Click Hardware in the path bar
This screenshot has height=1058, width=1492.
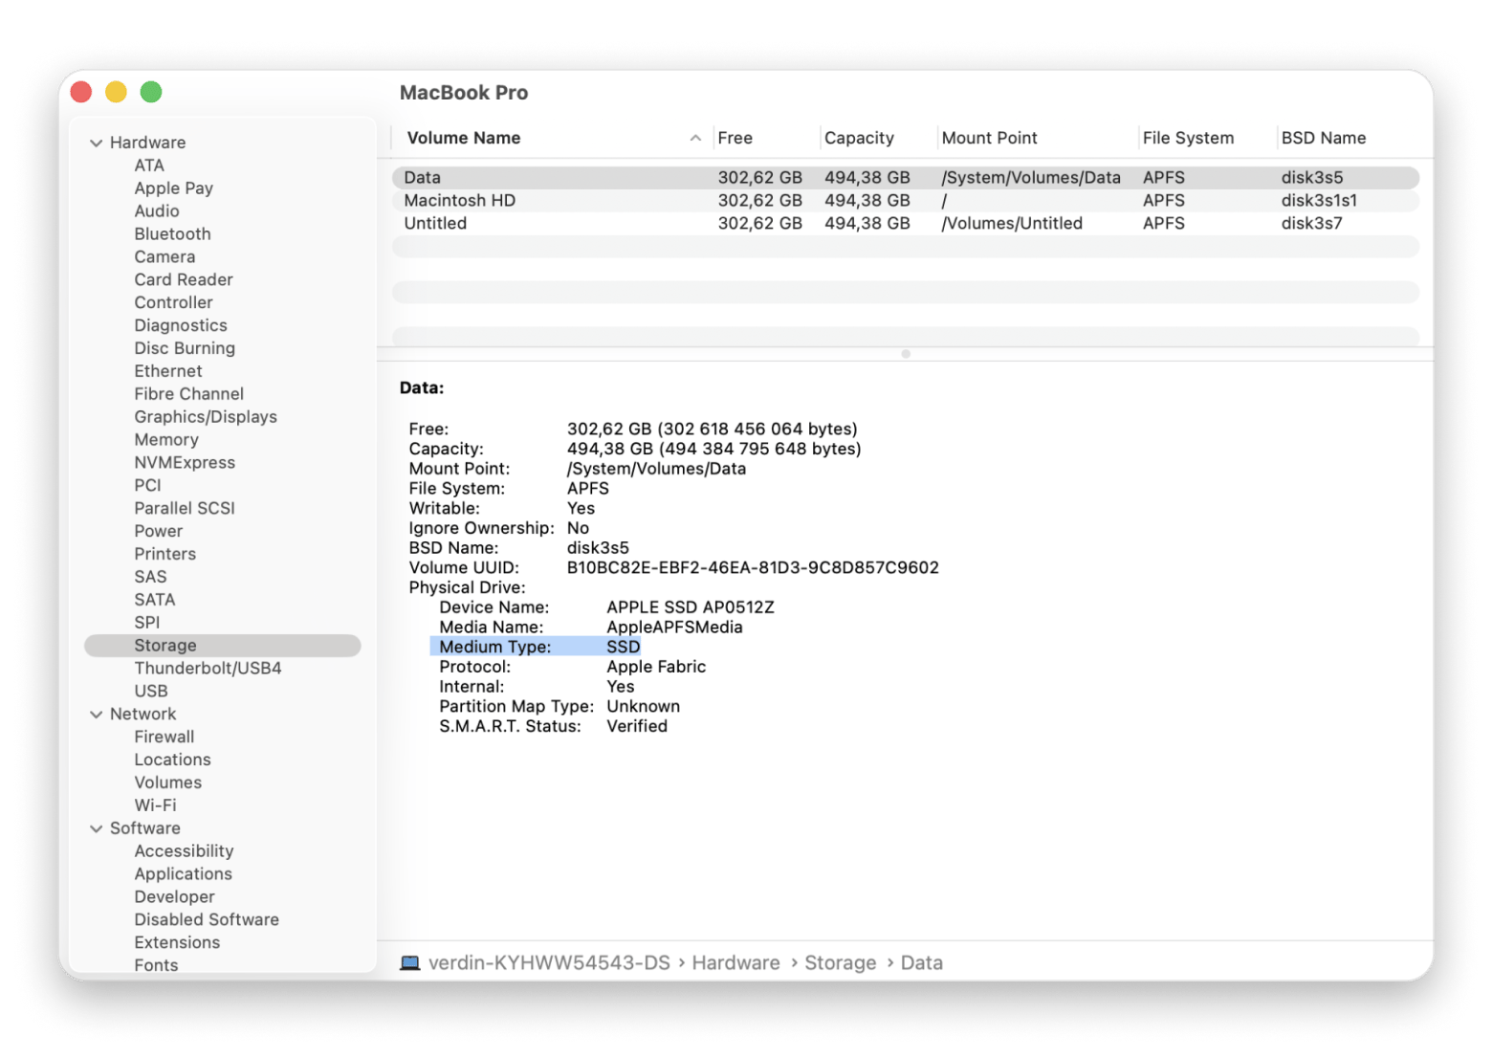click(735, 963)
